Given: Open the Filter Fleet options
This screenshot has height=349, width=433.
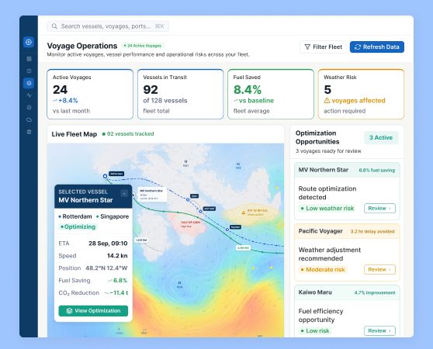Looking at the screenshot, I should click(323, 47).
